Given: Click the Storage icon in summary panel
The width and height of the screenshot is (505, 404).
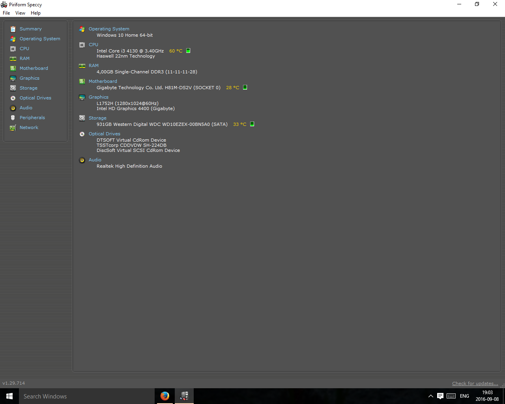Looking at the screenshot, I should click(x=82, y=118).
